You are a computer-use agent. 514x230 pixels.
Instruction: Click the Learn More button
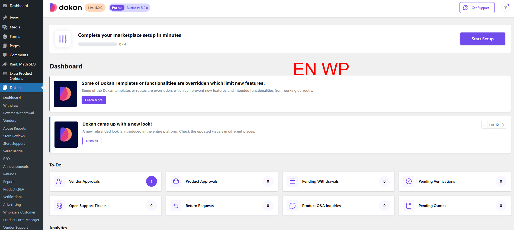pyautogui.click(x=94, y=100)
